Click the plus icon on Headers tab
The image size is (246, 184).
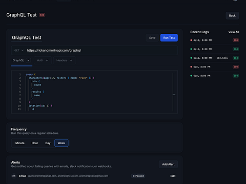coord(71,60)
